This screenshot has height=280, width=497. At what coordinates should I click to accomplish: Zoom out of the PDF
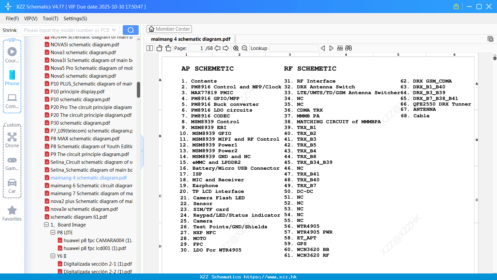click(x=244, y=48)
